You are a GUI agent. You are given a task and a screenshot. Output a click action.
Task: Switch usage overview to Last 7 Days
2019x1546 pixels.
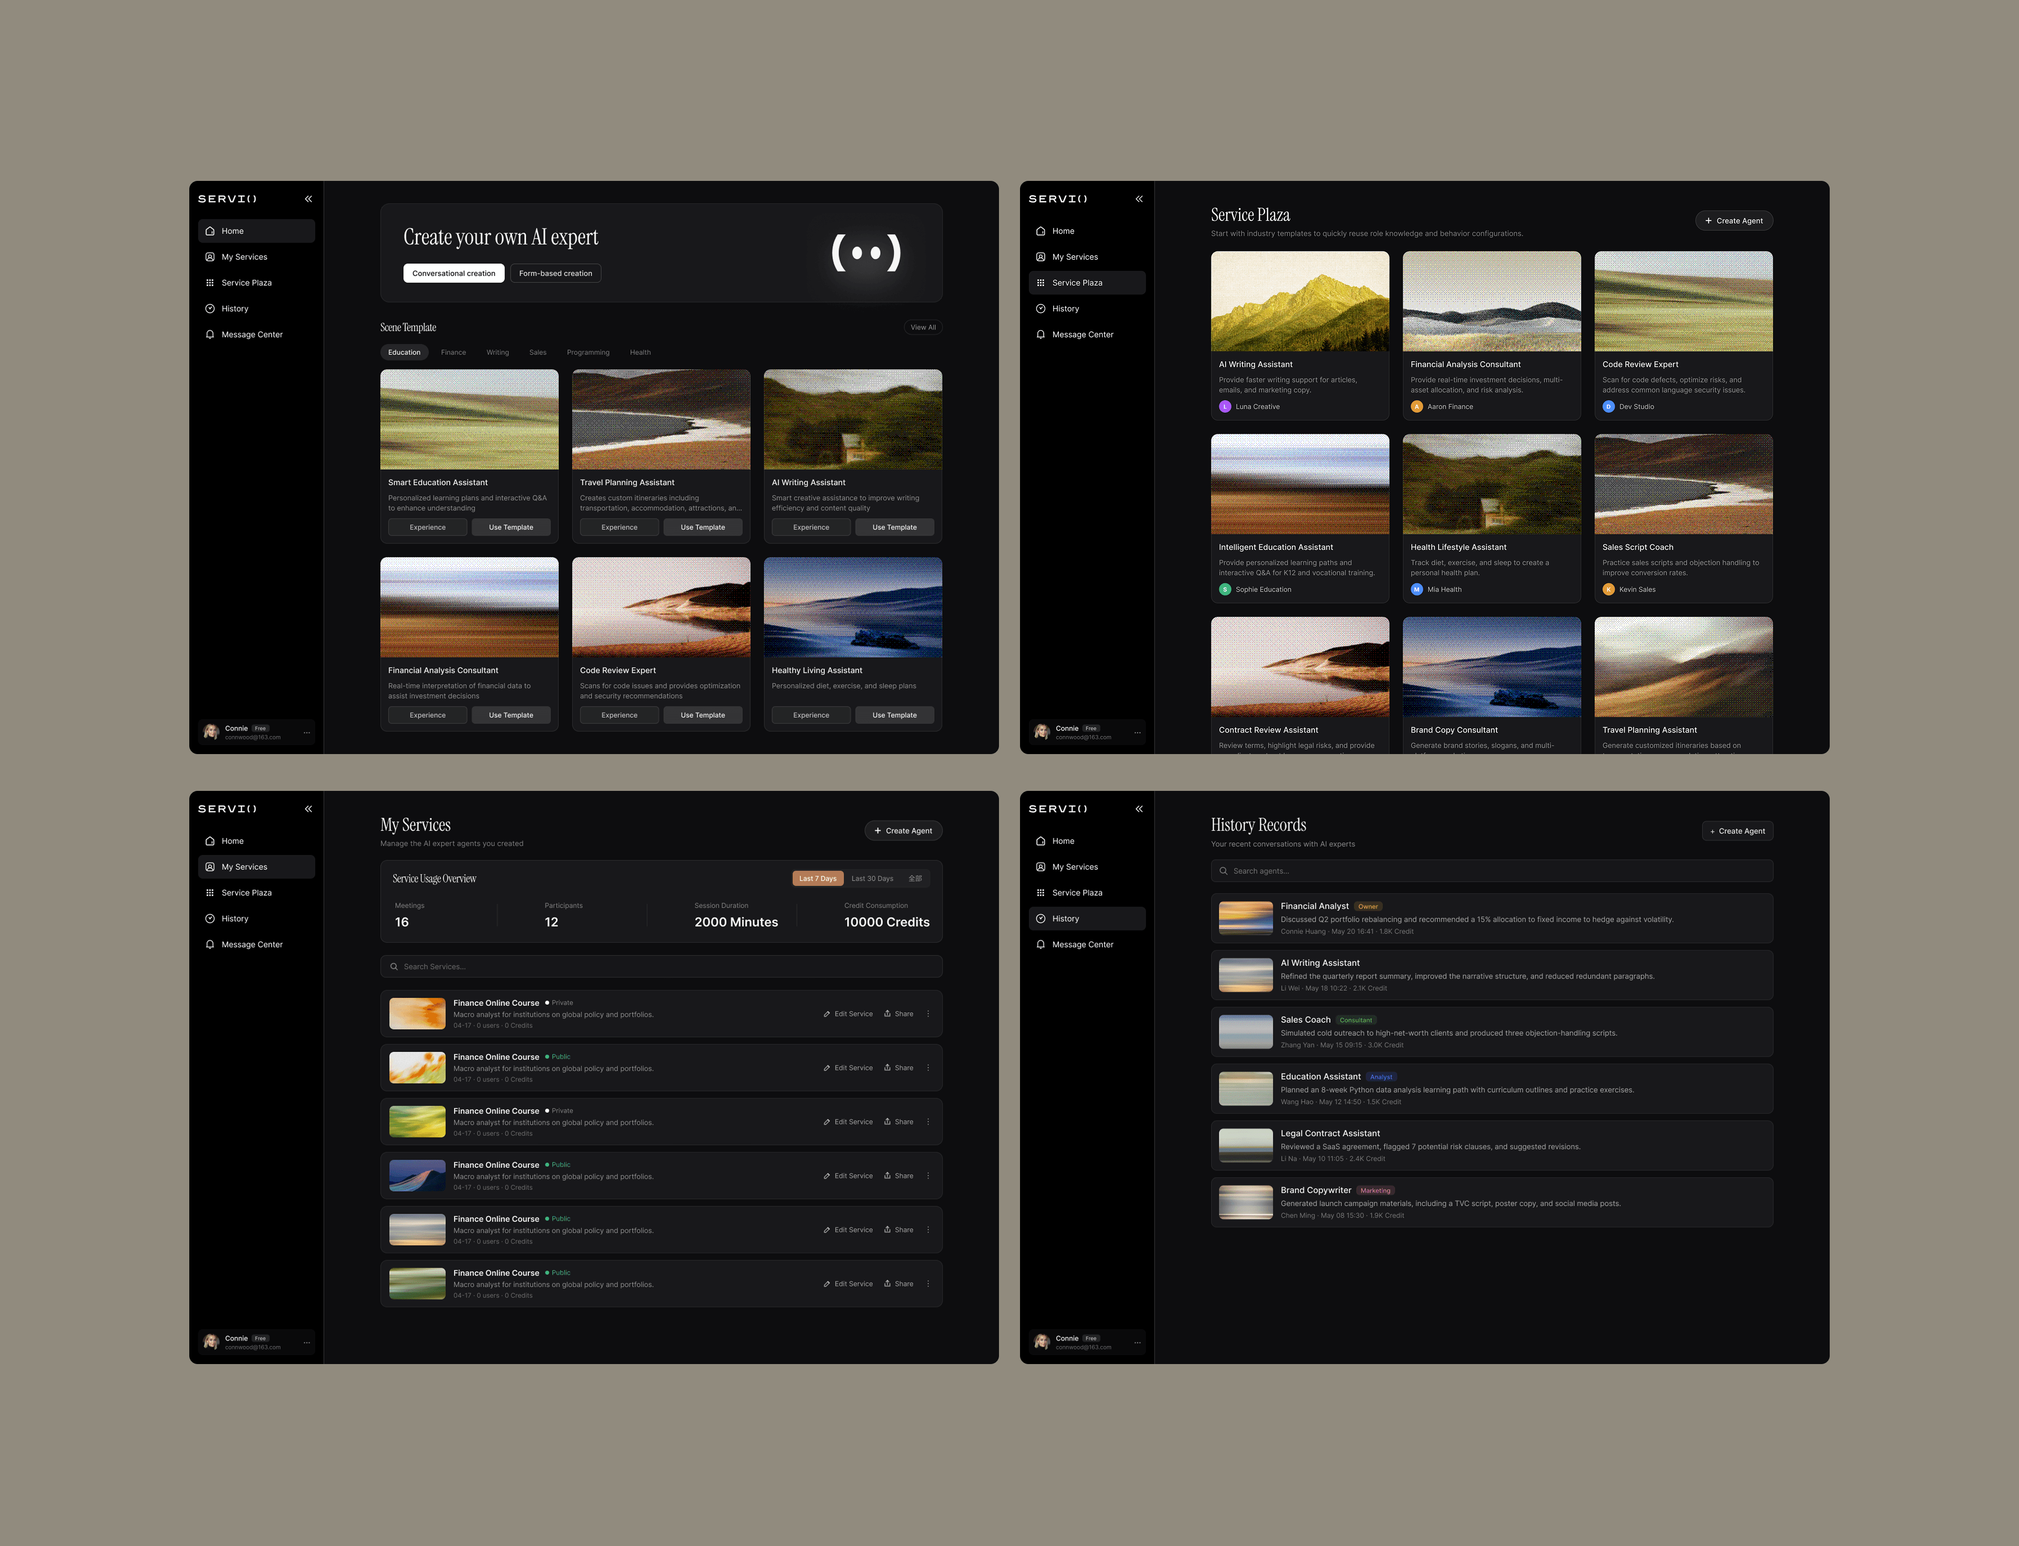(817, 879)
